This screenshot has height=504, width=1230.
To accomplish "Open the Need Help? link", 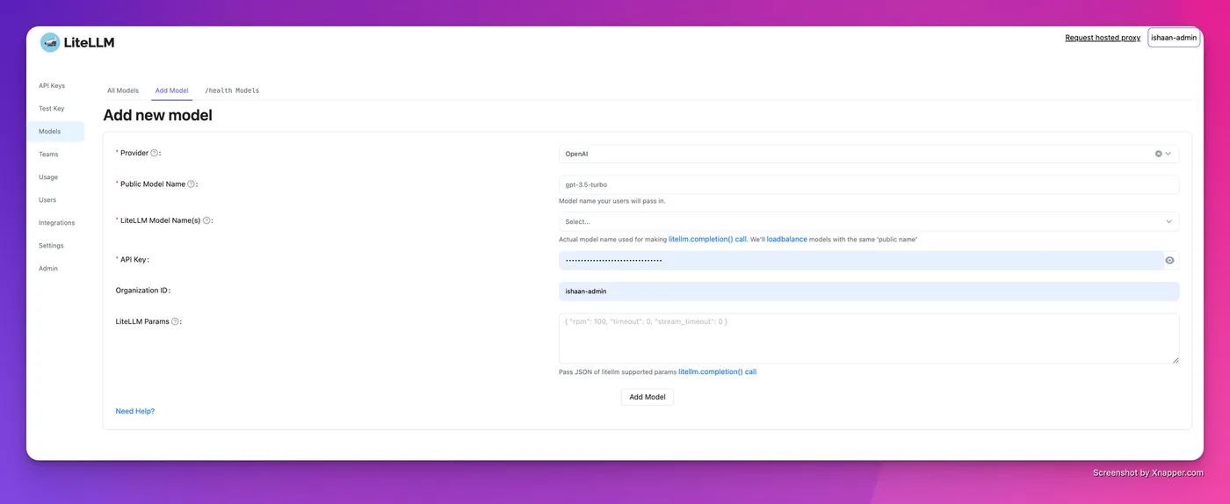I will (135, 411).
